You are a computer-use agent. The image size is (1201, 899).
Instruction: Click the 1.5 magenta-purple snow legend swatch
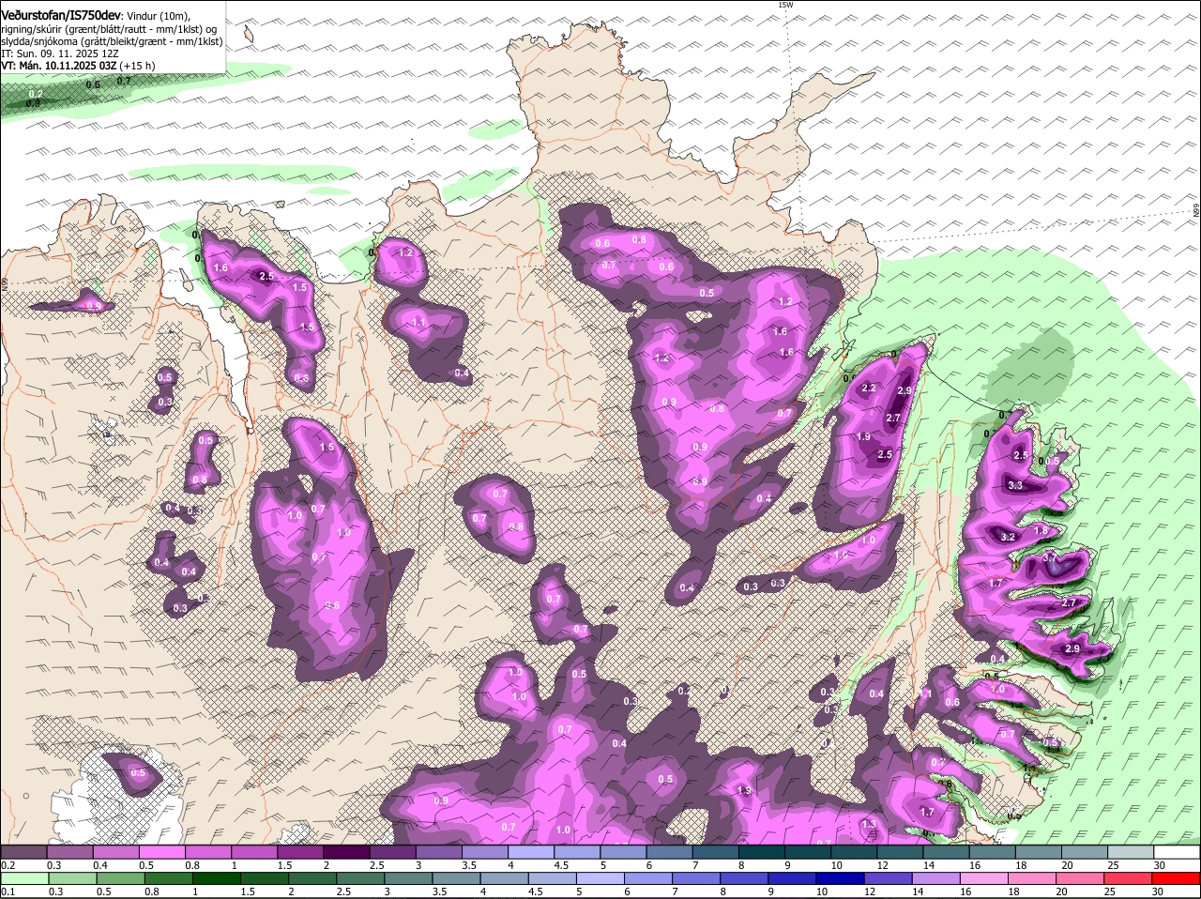(299, 852)
